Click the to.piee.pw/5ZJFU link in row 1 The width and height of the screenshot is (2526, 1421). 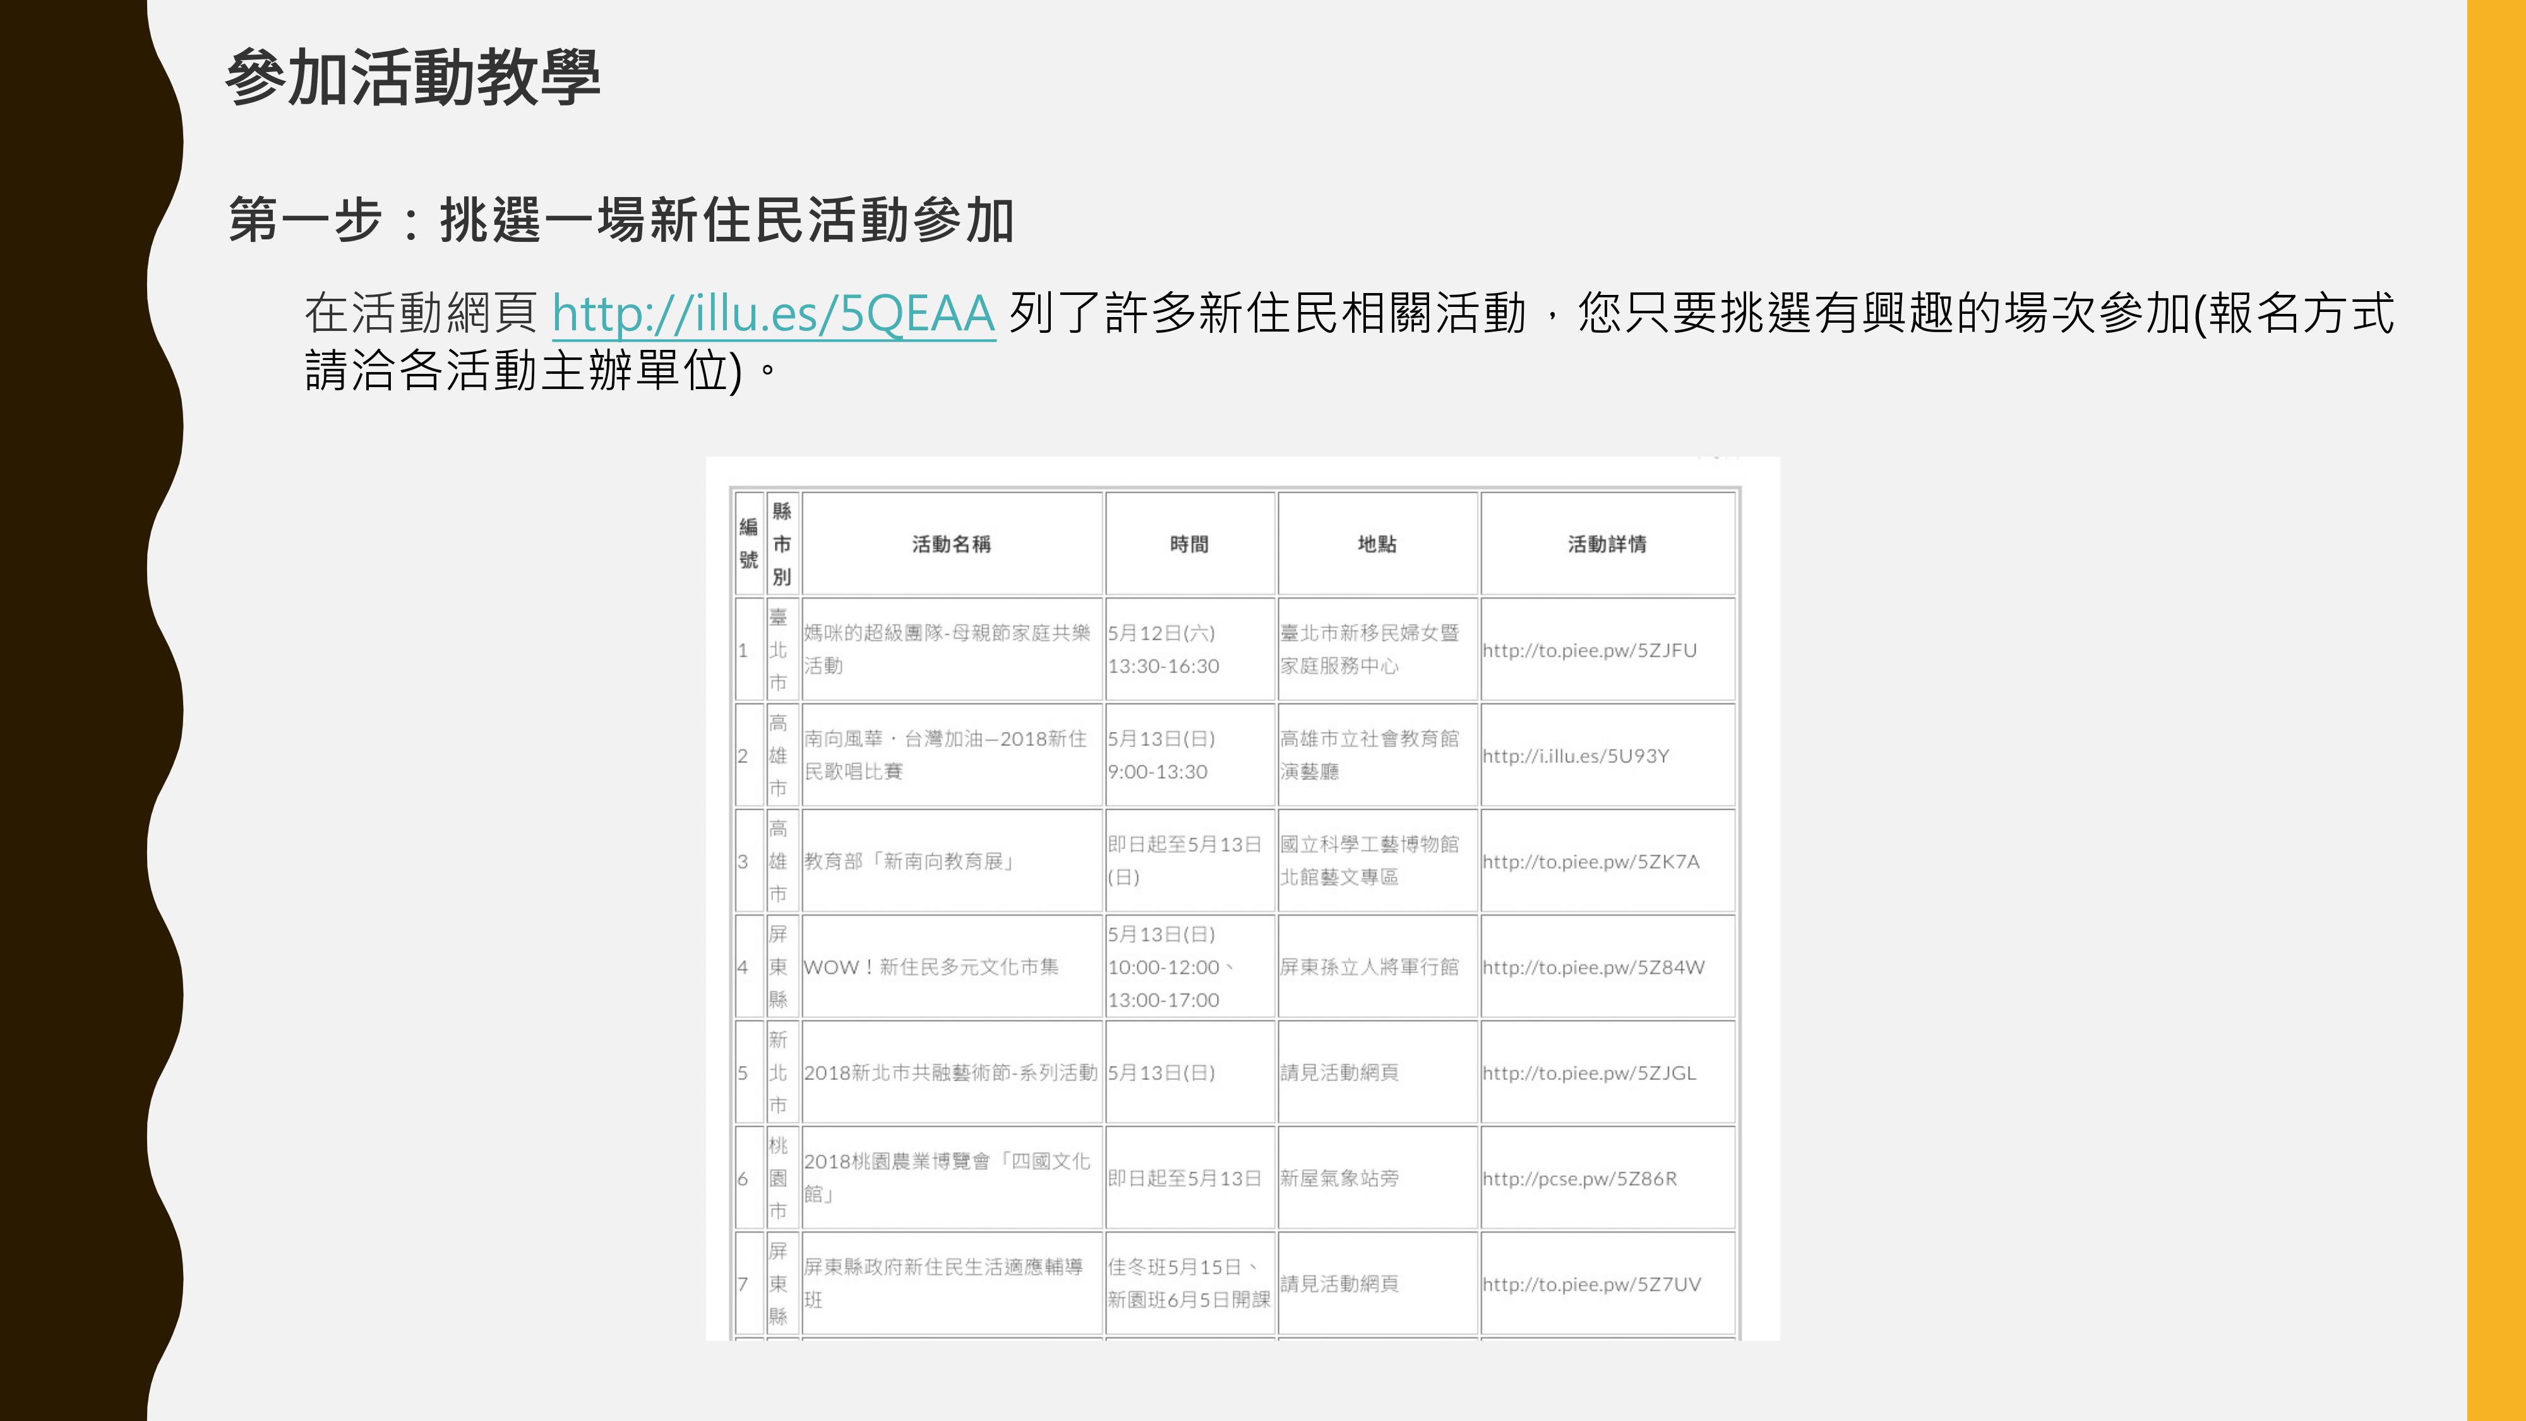tap(1589, 651)
